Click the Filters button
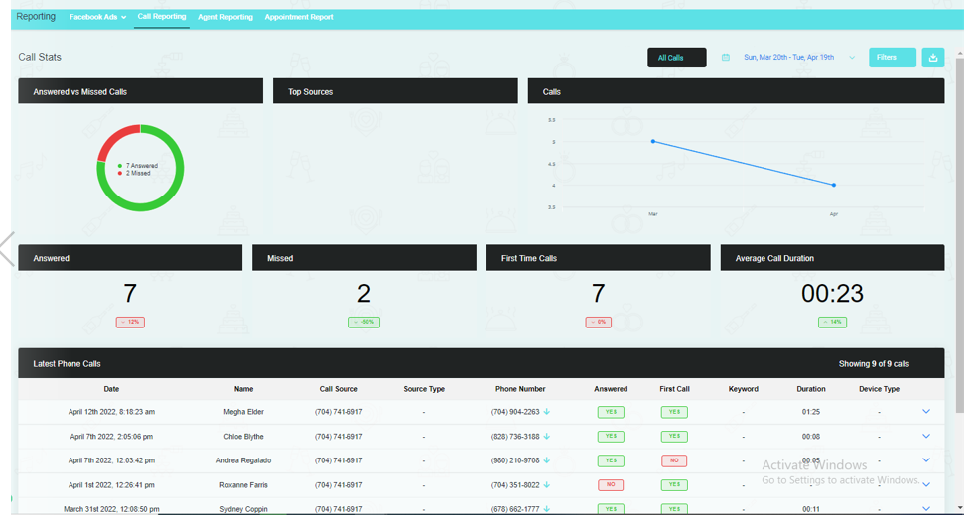 pos(892,57)
